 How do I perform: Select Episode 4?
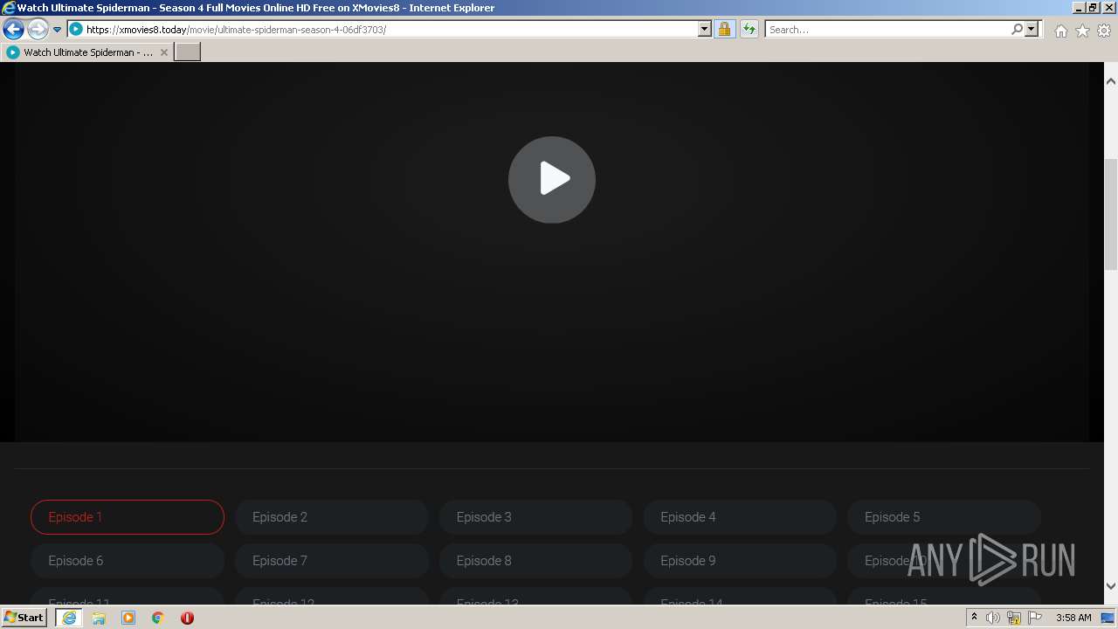[740, 517]
